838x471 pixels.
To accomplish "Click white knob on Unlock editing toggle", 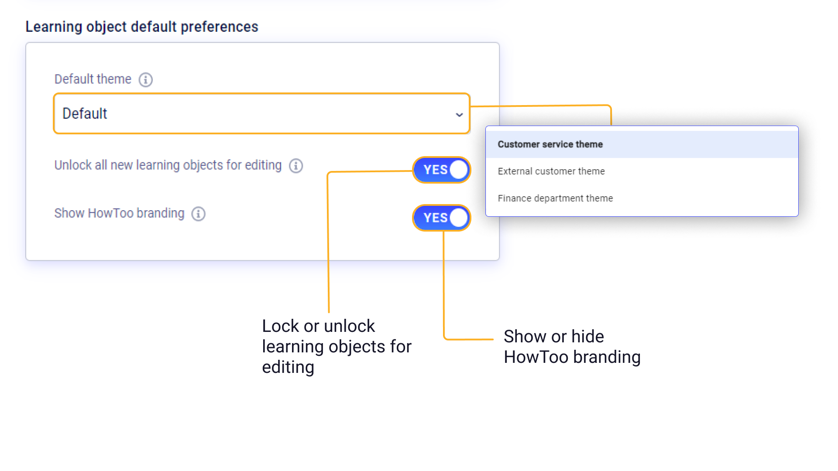I will pyautogui.click(x=459, y=170).
